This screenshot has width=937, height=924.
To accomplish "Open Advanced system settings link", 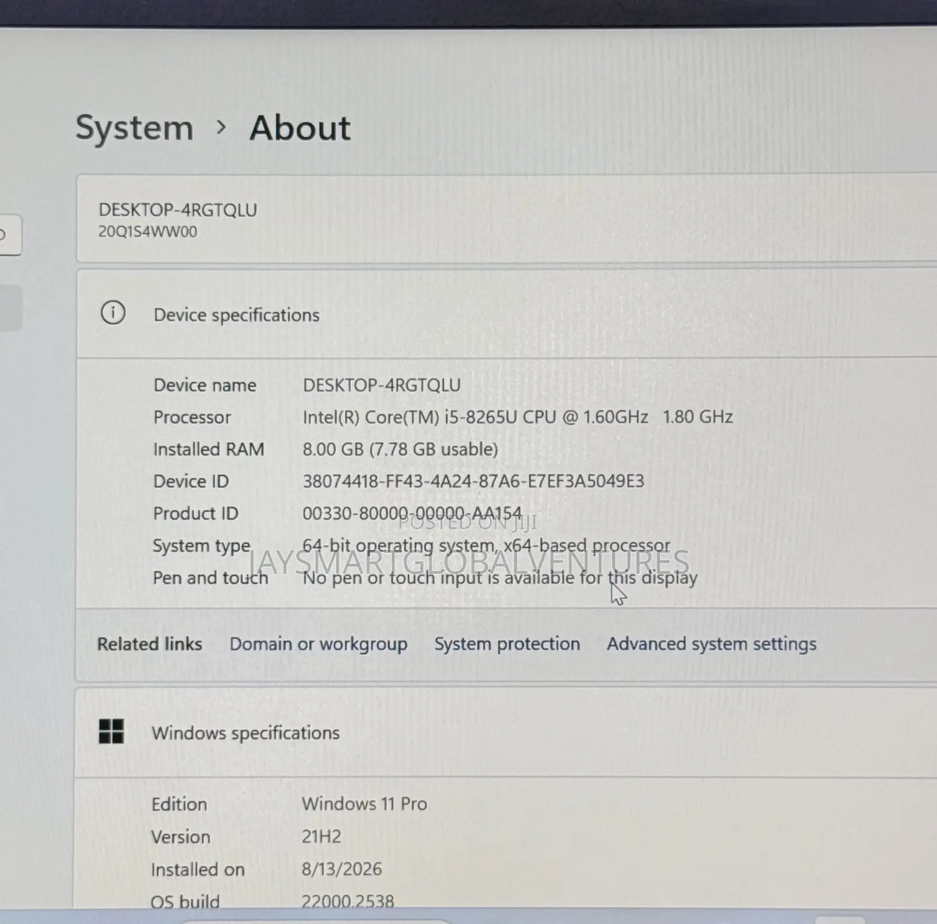I will (712, 644).
